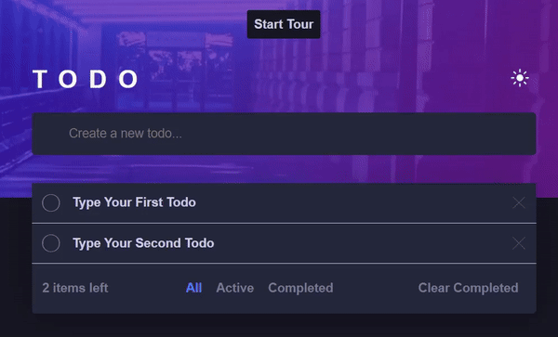This screenshot has width=558, height=337.
Task: Remove the 'Type Your Second Todo' item
Action: 519,243
